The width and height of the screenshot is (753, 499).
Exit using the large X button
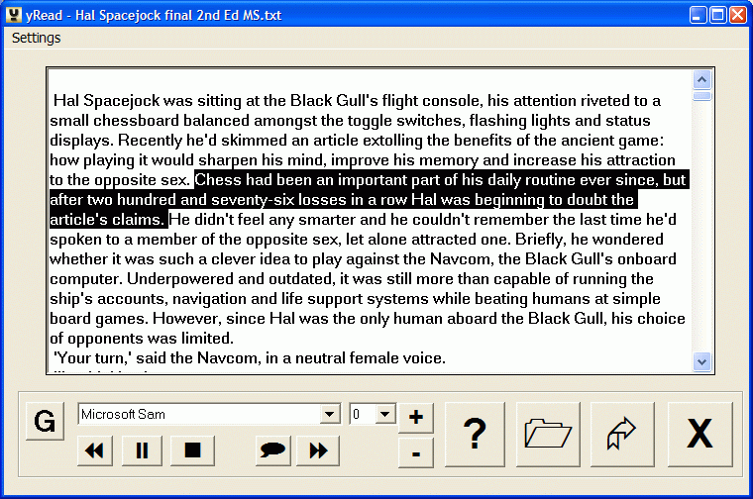pos(699,434)
